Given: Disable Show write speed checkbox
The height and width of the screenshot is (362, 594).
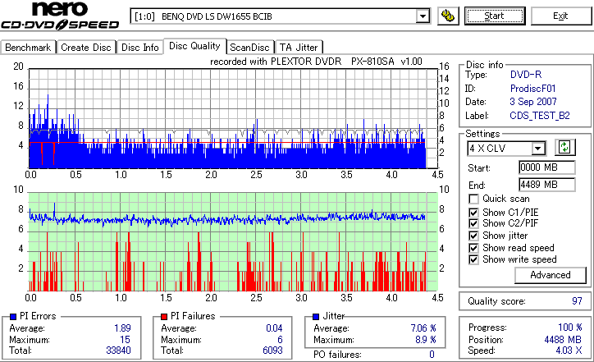Looking at the screenshot, I should (473, 259).
